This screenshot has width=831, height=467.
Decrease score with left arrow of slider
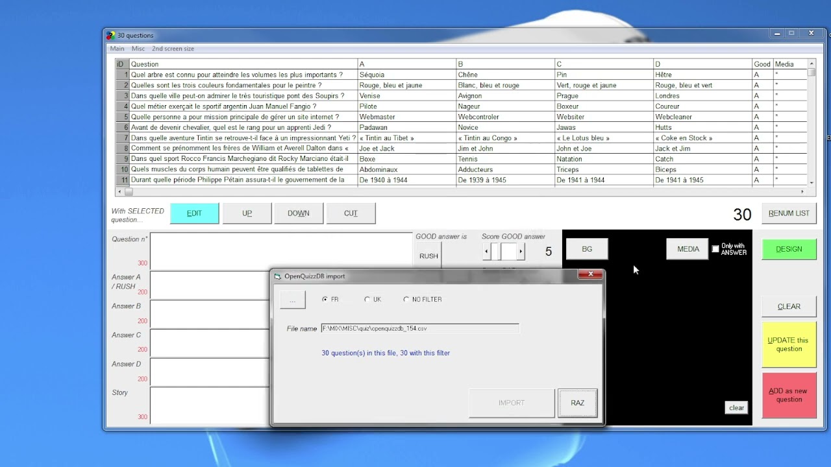coord(487,251)
